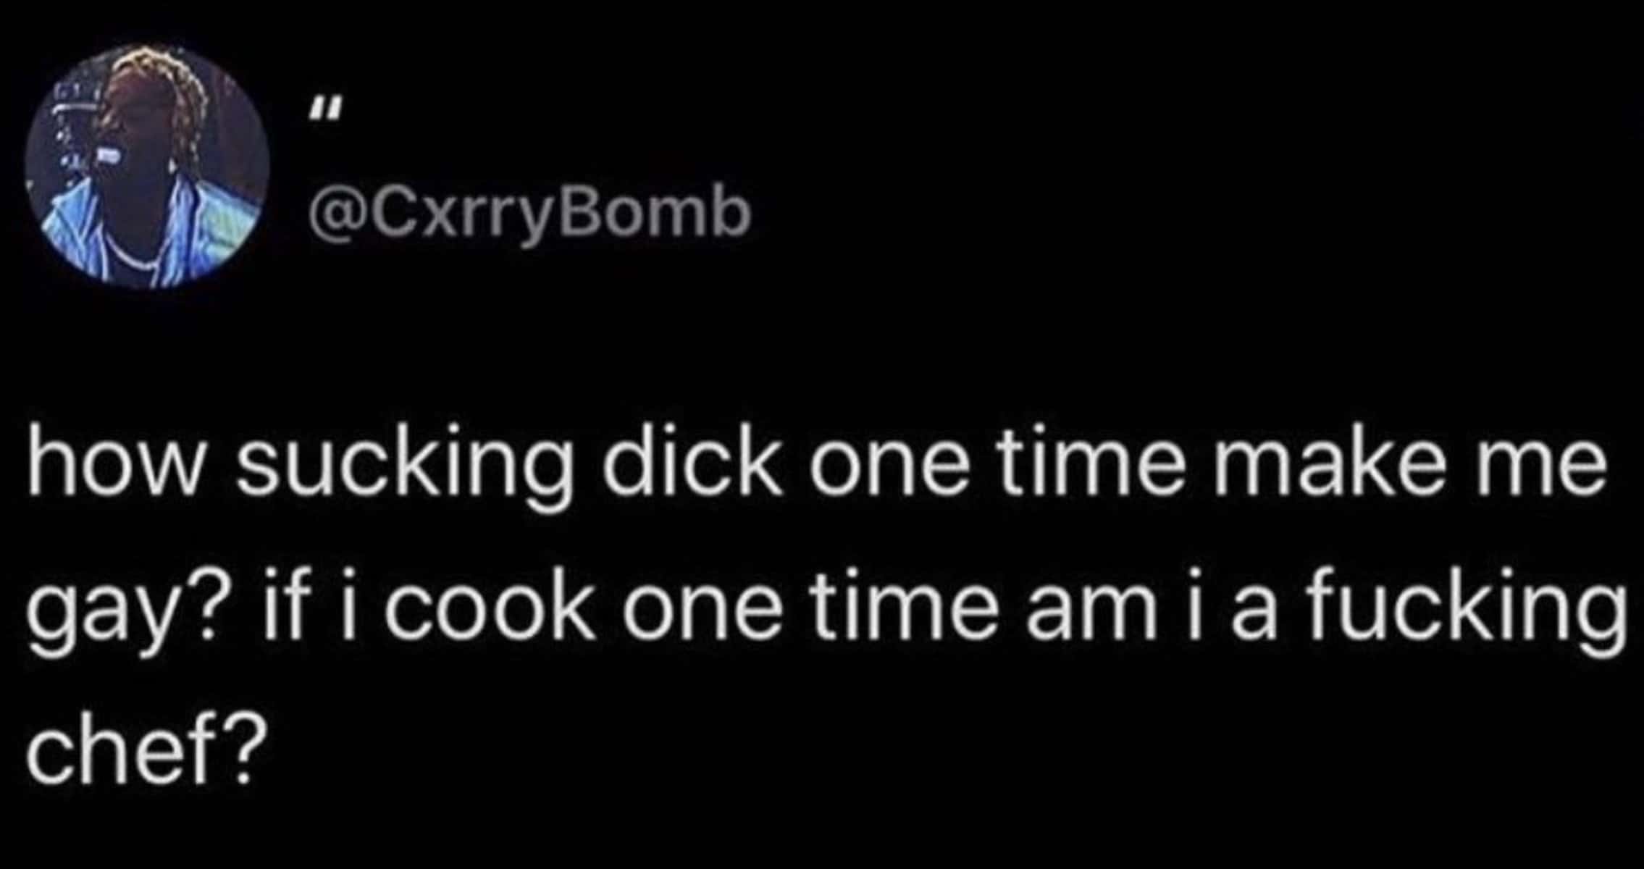
Task: Click the @CxrryBomb username handle
Action: 530,215
